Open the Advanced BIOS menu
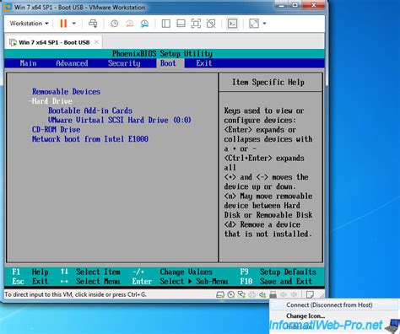The width and height of the screenshot is (400, 334). tap(72, 63)
